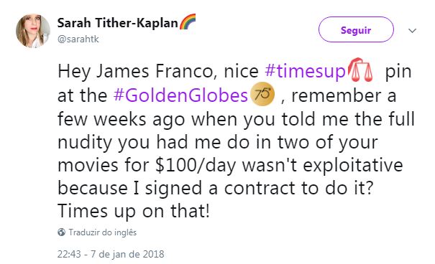
Task: Click the gold 75 Golden Globes emoji
Action: [x=262, y=94]
